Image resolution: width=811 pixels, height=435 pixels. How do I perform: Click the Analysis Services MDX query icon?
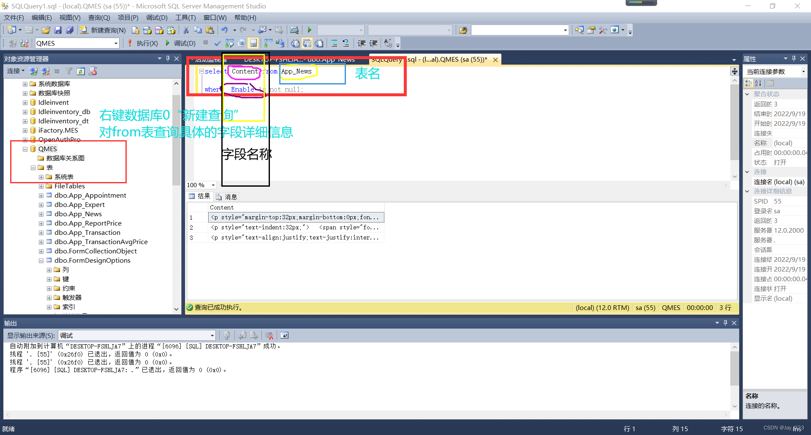pos(147,30)
